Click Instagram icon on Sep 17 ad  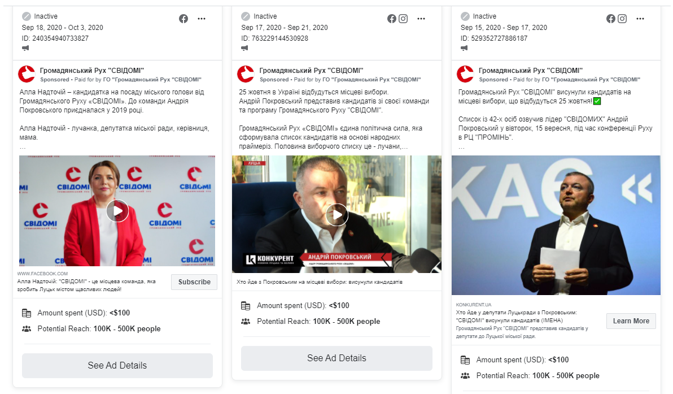point(403,19)
